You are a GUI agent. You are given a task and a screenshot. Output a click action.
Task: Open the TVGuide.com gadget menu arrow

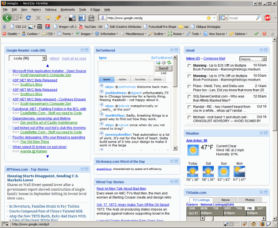coord(261,192)
